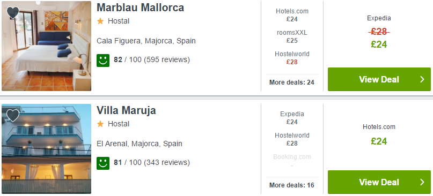This screenshot has width=433, height=196.
Task: Open the 595 reviews score for Marblau Mallorca
Action: point(152,59)
